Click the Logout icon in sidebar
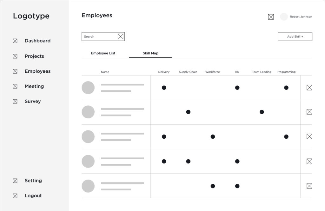This screenshot has height=211, width=325. point(15,196)
